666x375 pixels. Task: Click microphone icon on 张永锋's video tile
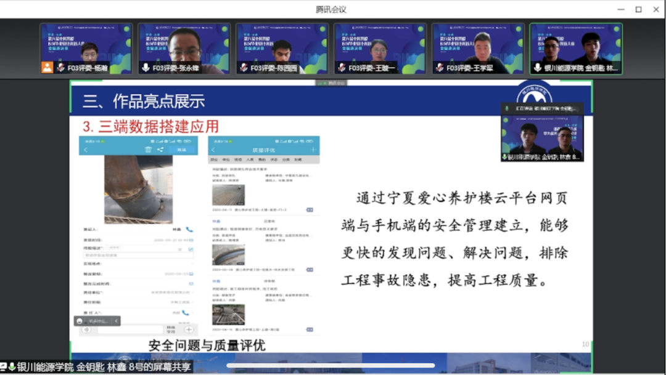146,68
